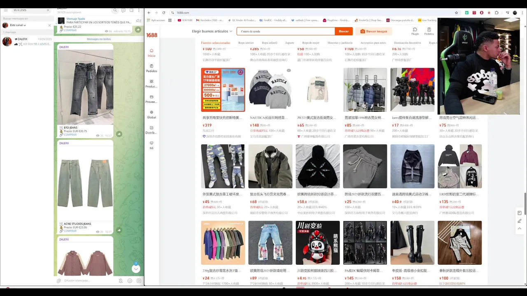The width and height of the screenshot is (527, 296).
Task: Open the Plugin icon in 1688 header
Action: pyautogui.click(x=415, y=31)
